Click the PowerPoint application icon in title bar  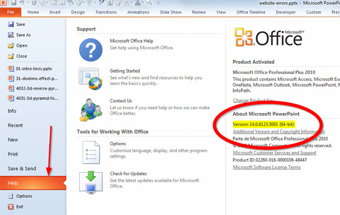tap(3, 3)
